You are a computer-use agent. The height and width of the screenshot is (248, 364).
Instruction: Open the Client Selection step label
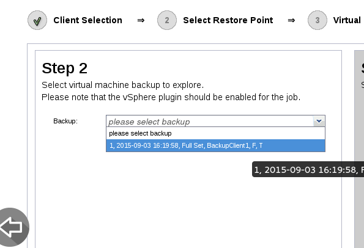(87, 20)
